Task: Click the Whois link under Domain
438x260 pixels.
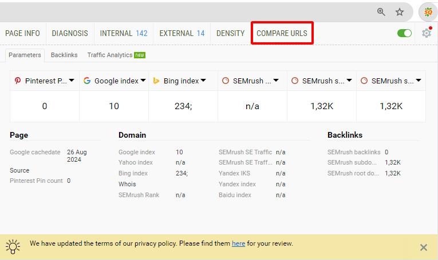Action: click(127, 184)
